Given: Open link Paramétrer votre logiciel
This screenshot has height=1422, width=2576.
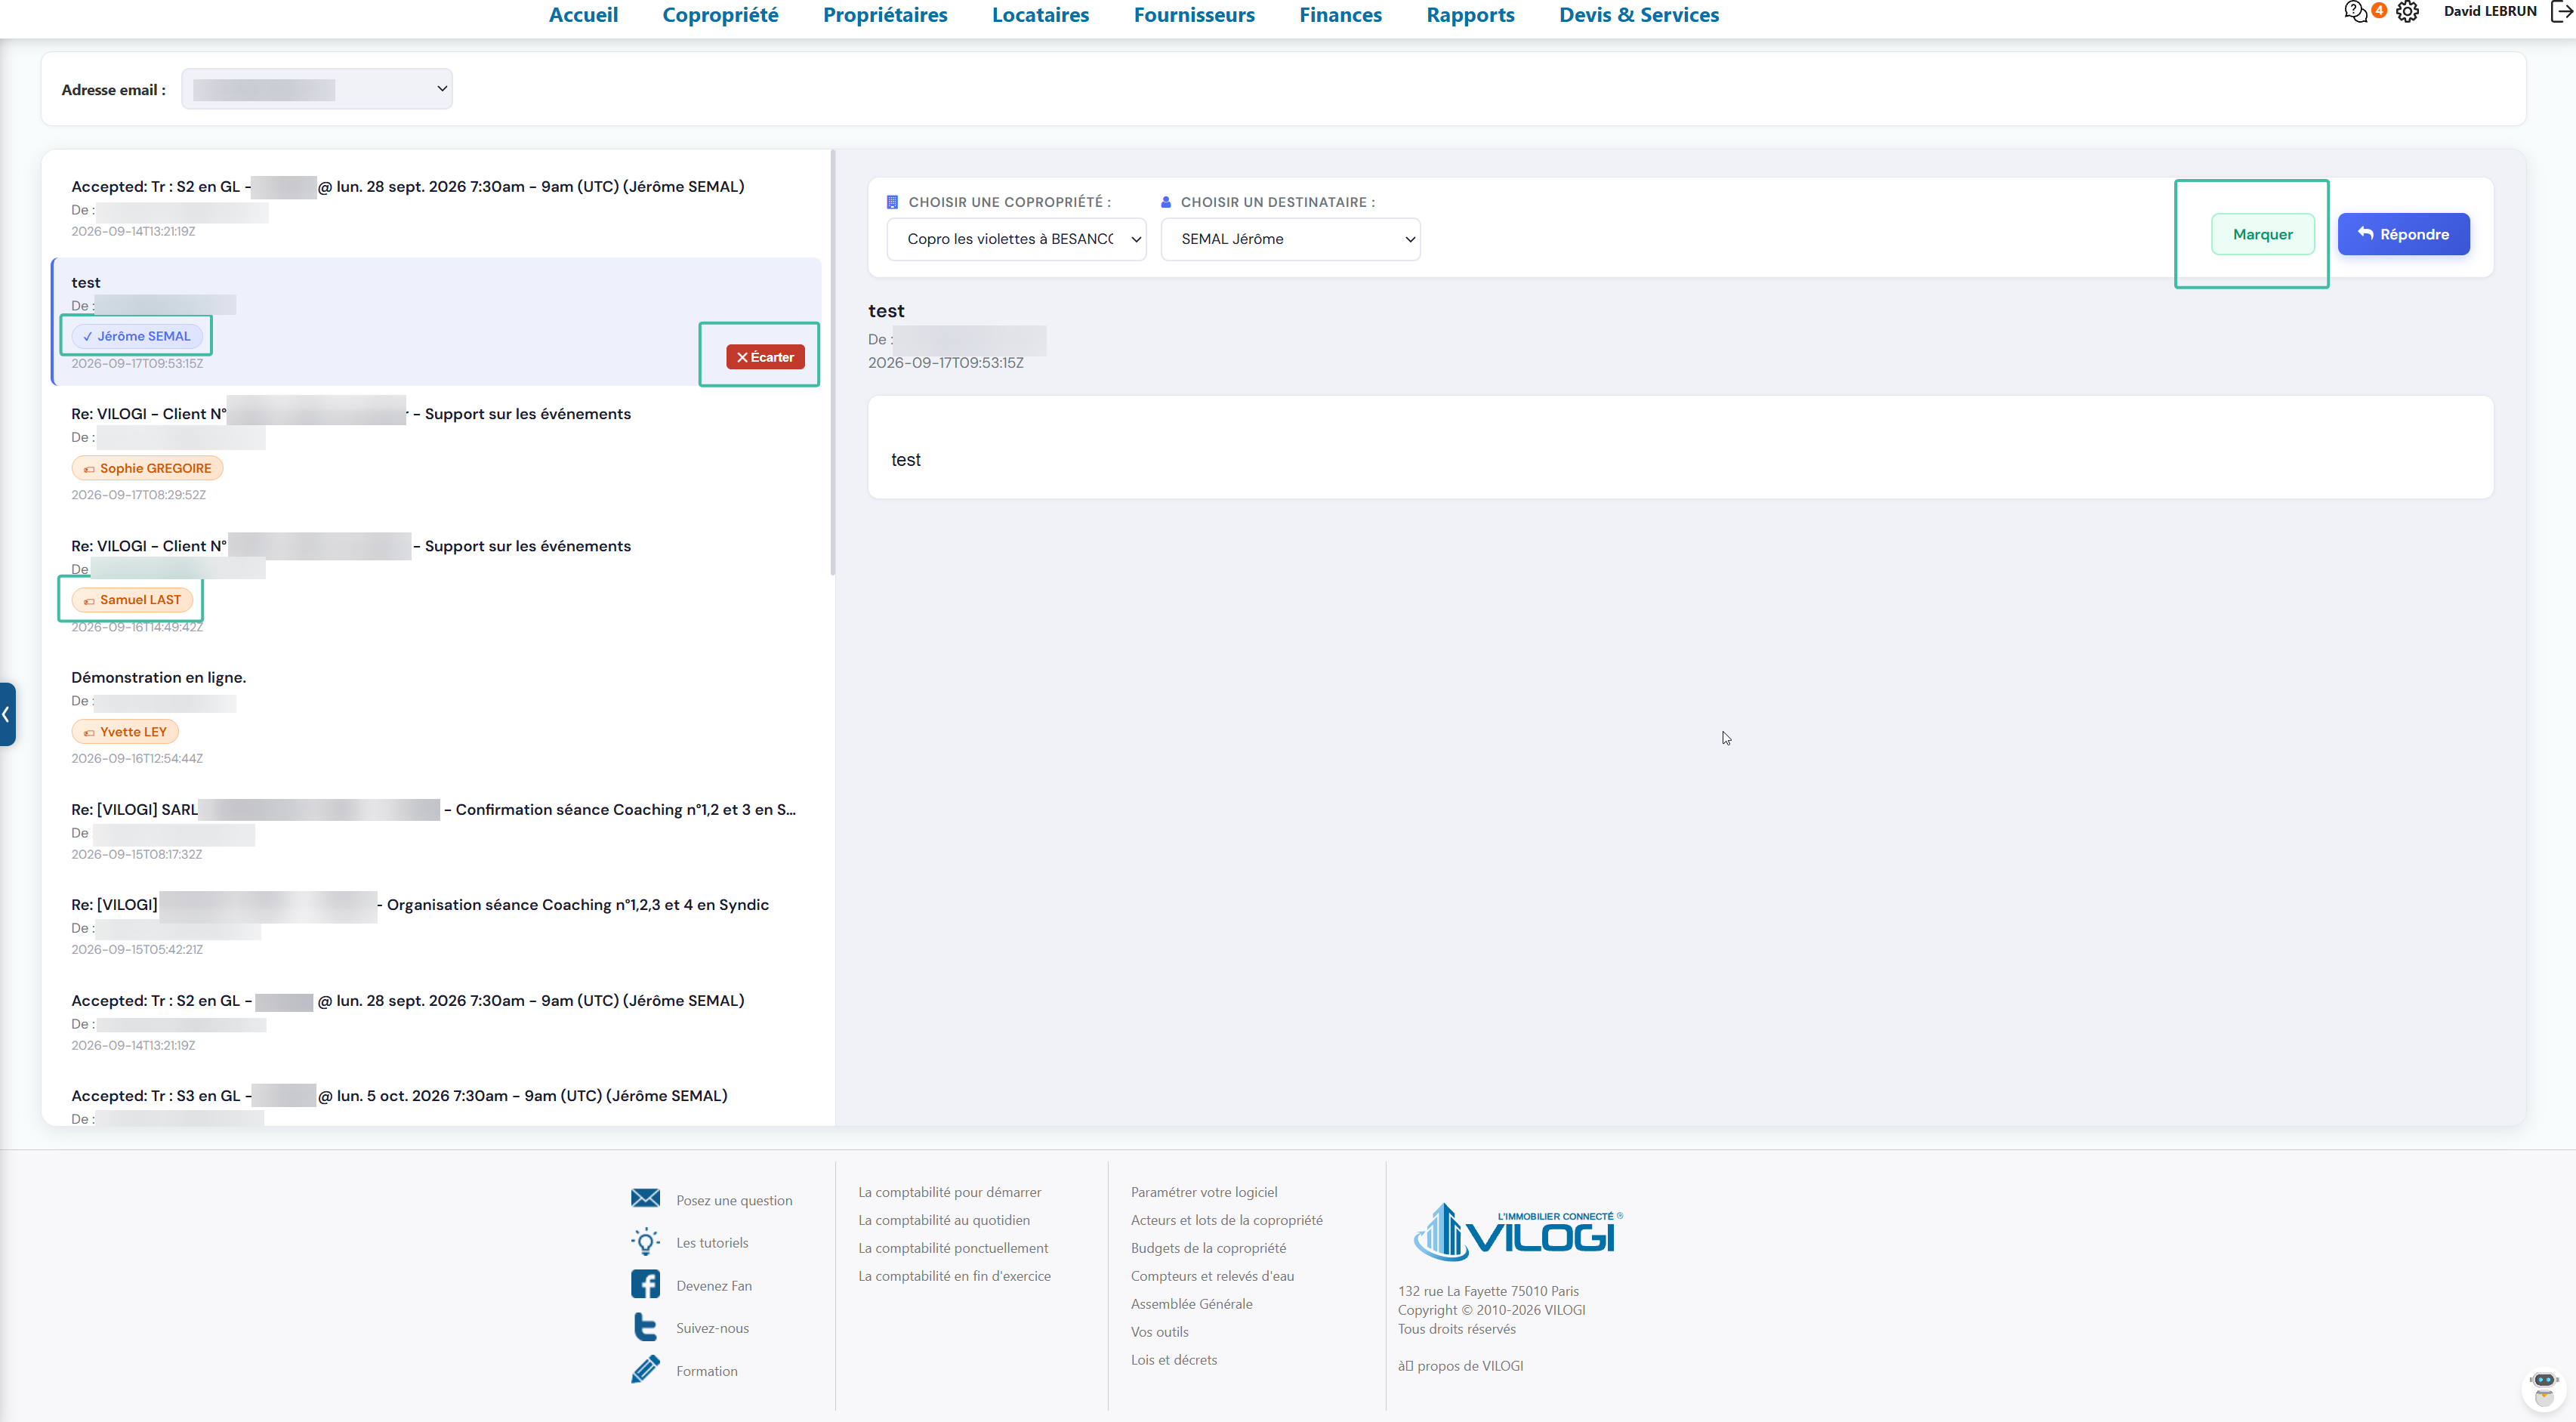Looking at the screenshot, I should (1204, 1192).
